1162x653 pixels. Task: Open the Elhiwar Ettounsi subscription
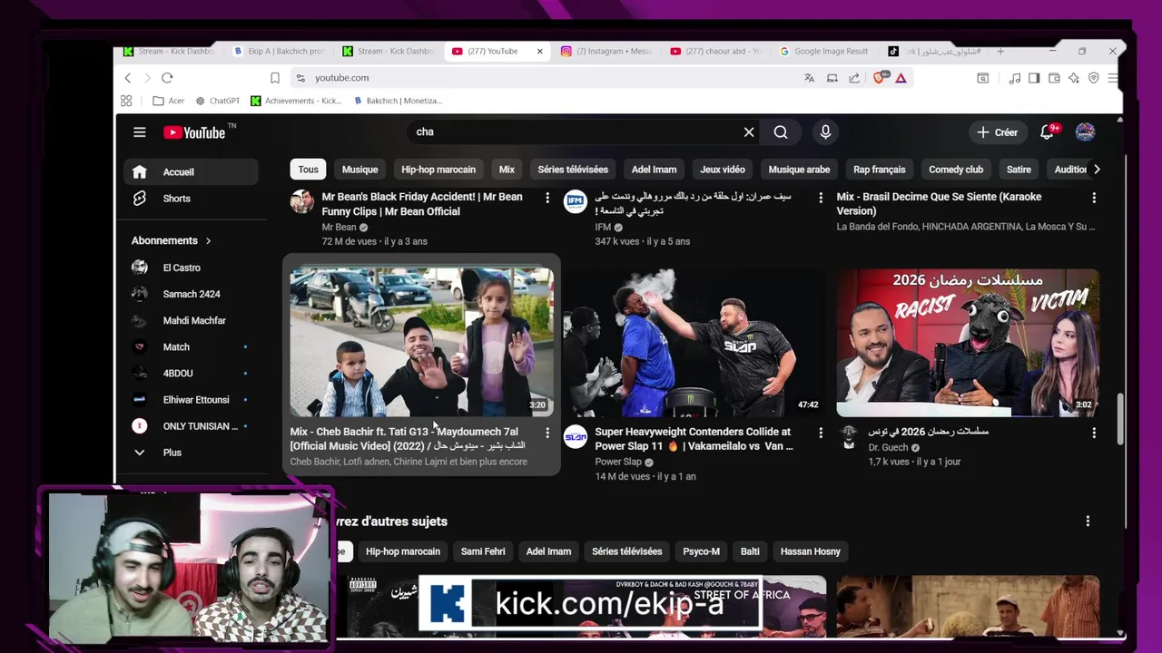pos(191,399)
